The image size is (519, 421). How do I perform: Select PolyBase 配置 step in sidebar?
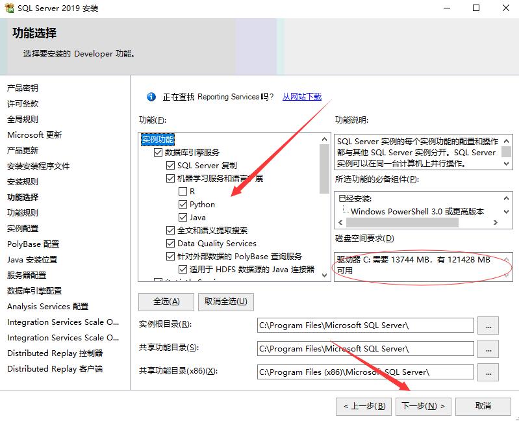point(33,244)
